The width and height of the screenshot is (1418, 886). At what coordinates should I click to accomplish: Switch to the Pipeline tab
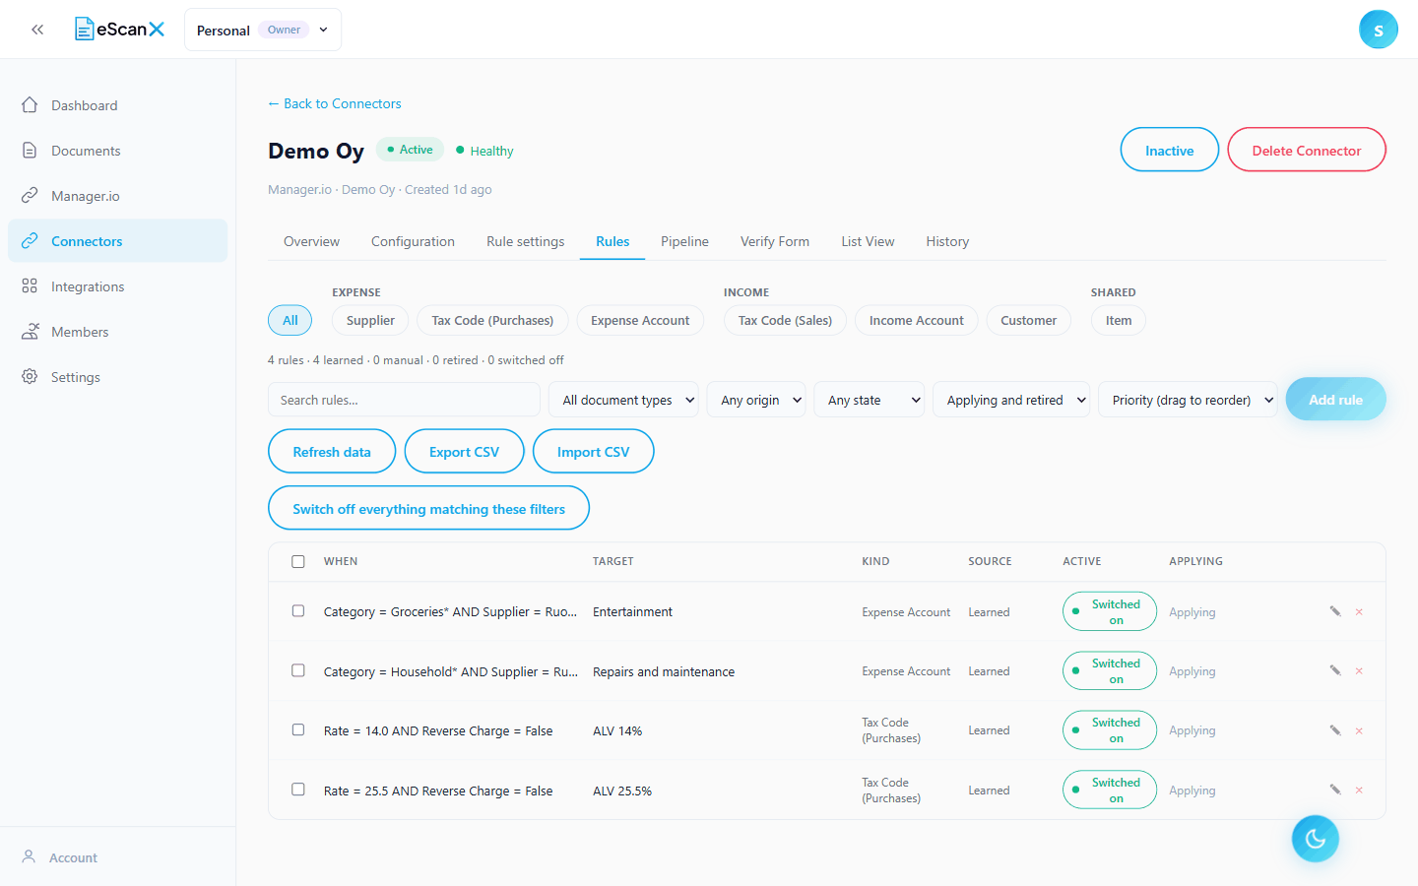point(684,241)
